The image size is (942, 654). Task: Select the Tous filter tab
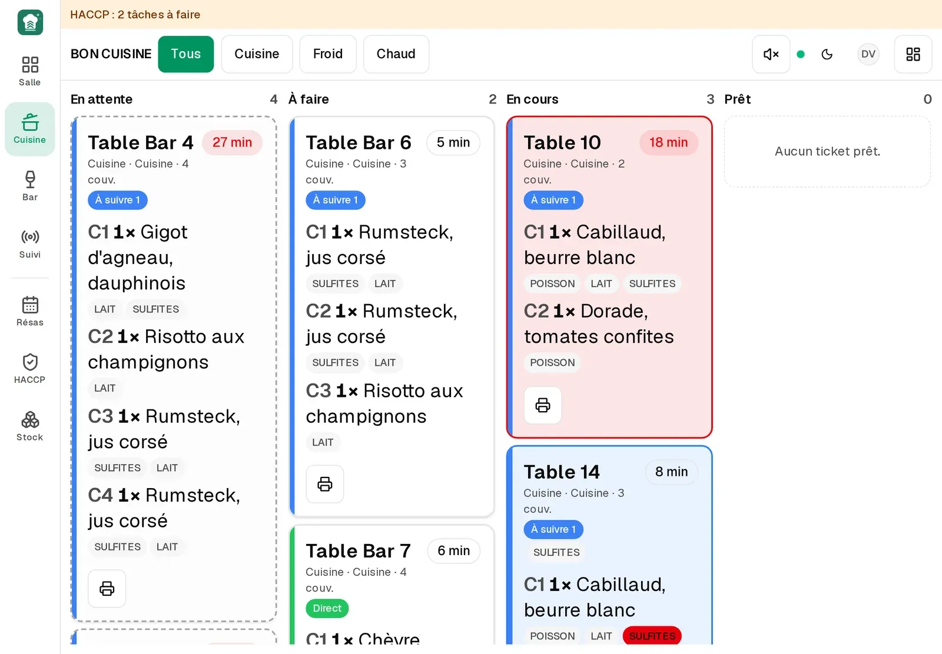(185, 54)
